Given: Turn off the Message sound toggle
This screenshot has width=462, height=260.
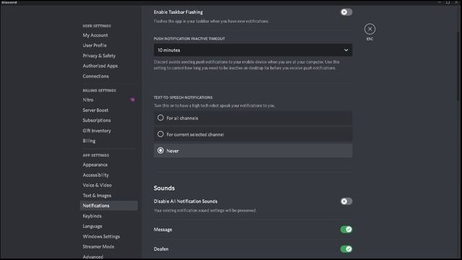Looking at the screenshot, I should pyautogui.click(x=346, y=230).
